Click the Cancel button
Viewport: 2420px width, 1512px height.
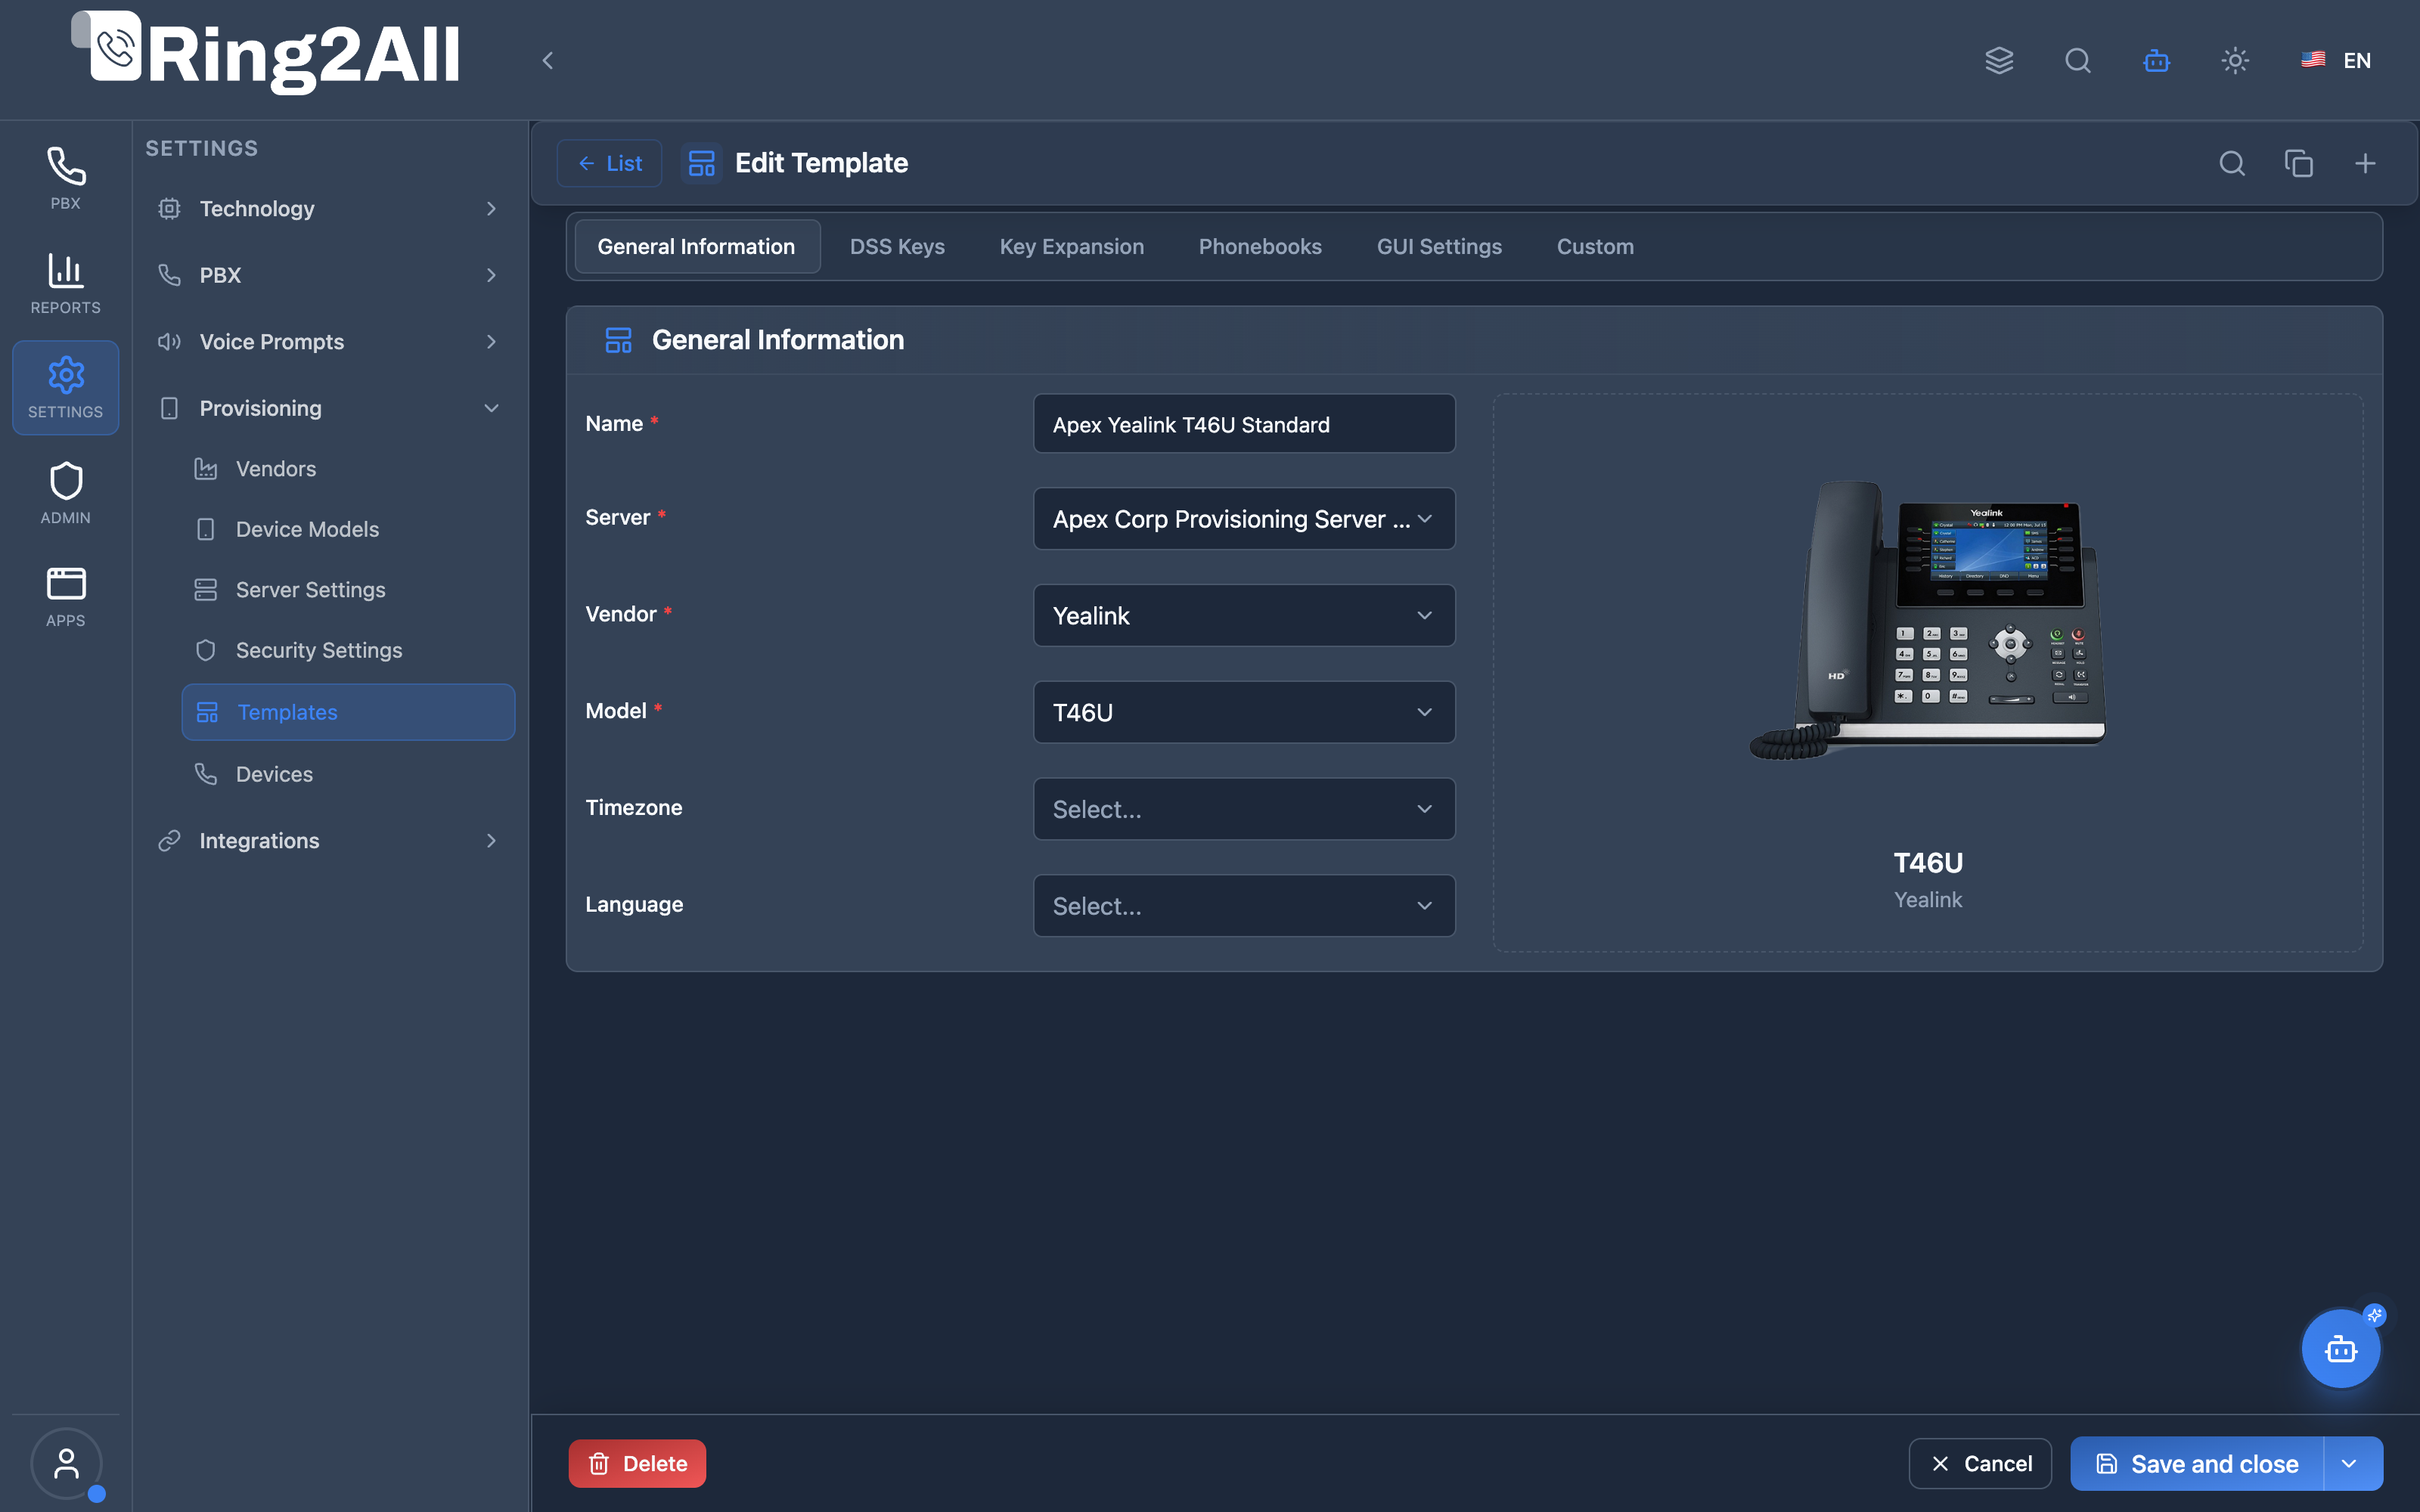click(x=1980, y=1464)
